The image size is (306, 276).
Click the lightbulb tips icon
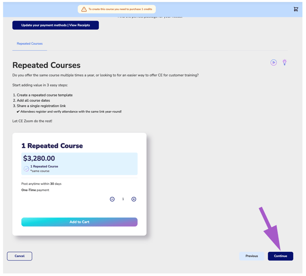(x=285, y=62)
